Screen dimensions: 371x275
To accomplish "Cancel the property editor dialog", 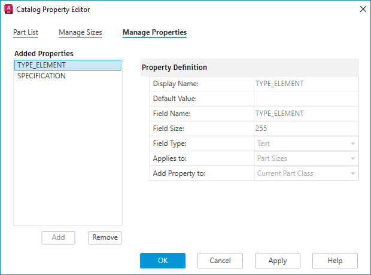I will click(220, 261).
